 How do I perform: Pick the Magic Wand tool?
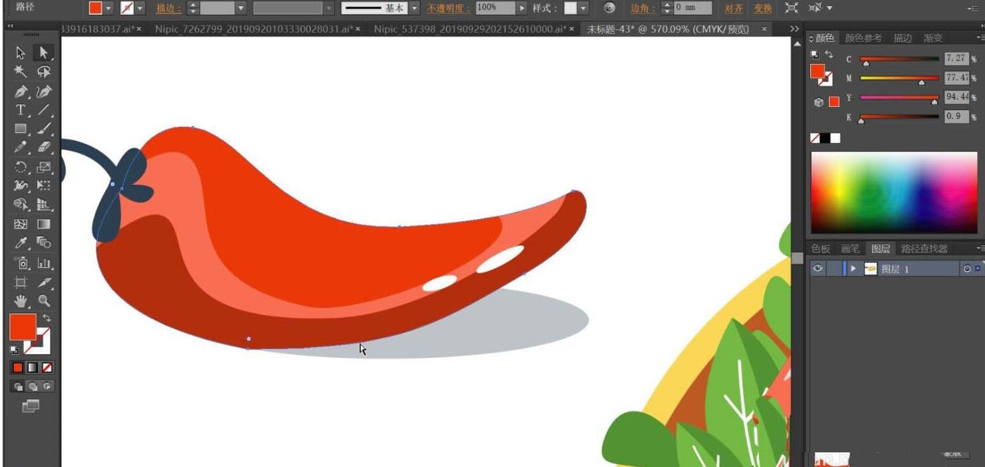tap(21, 72)
